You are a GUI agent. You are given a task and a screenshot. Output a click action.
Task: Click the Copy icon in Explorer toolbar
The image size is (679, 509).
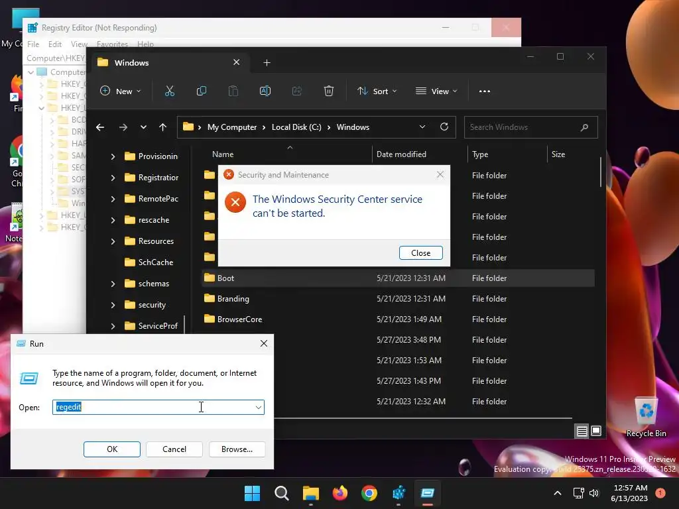[x=202, y=91]
